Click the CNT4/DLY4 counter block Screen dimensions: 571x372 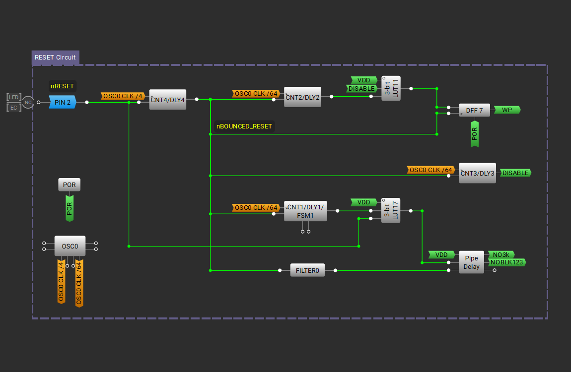pos(168,100)
